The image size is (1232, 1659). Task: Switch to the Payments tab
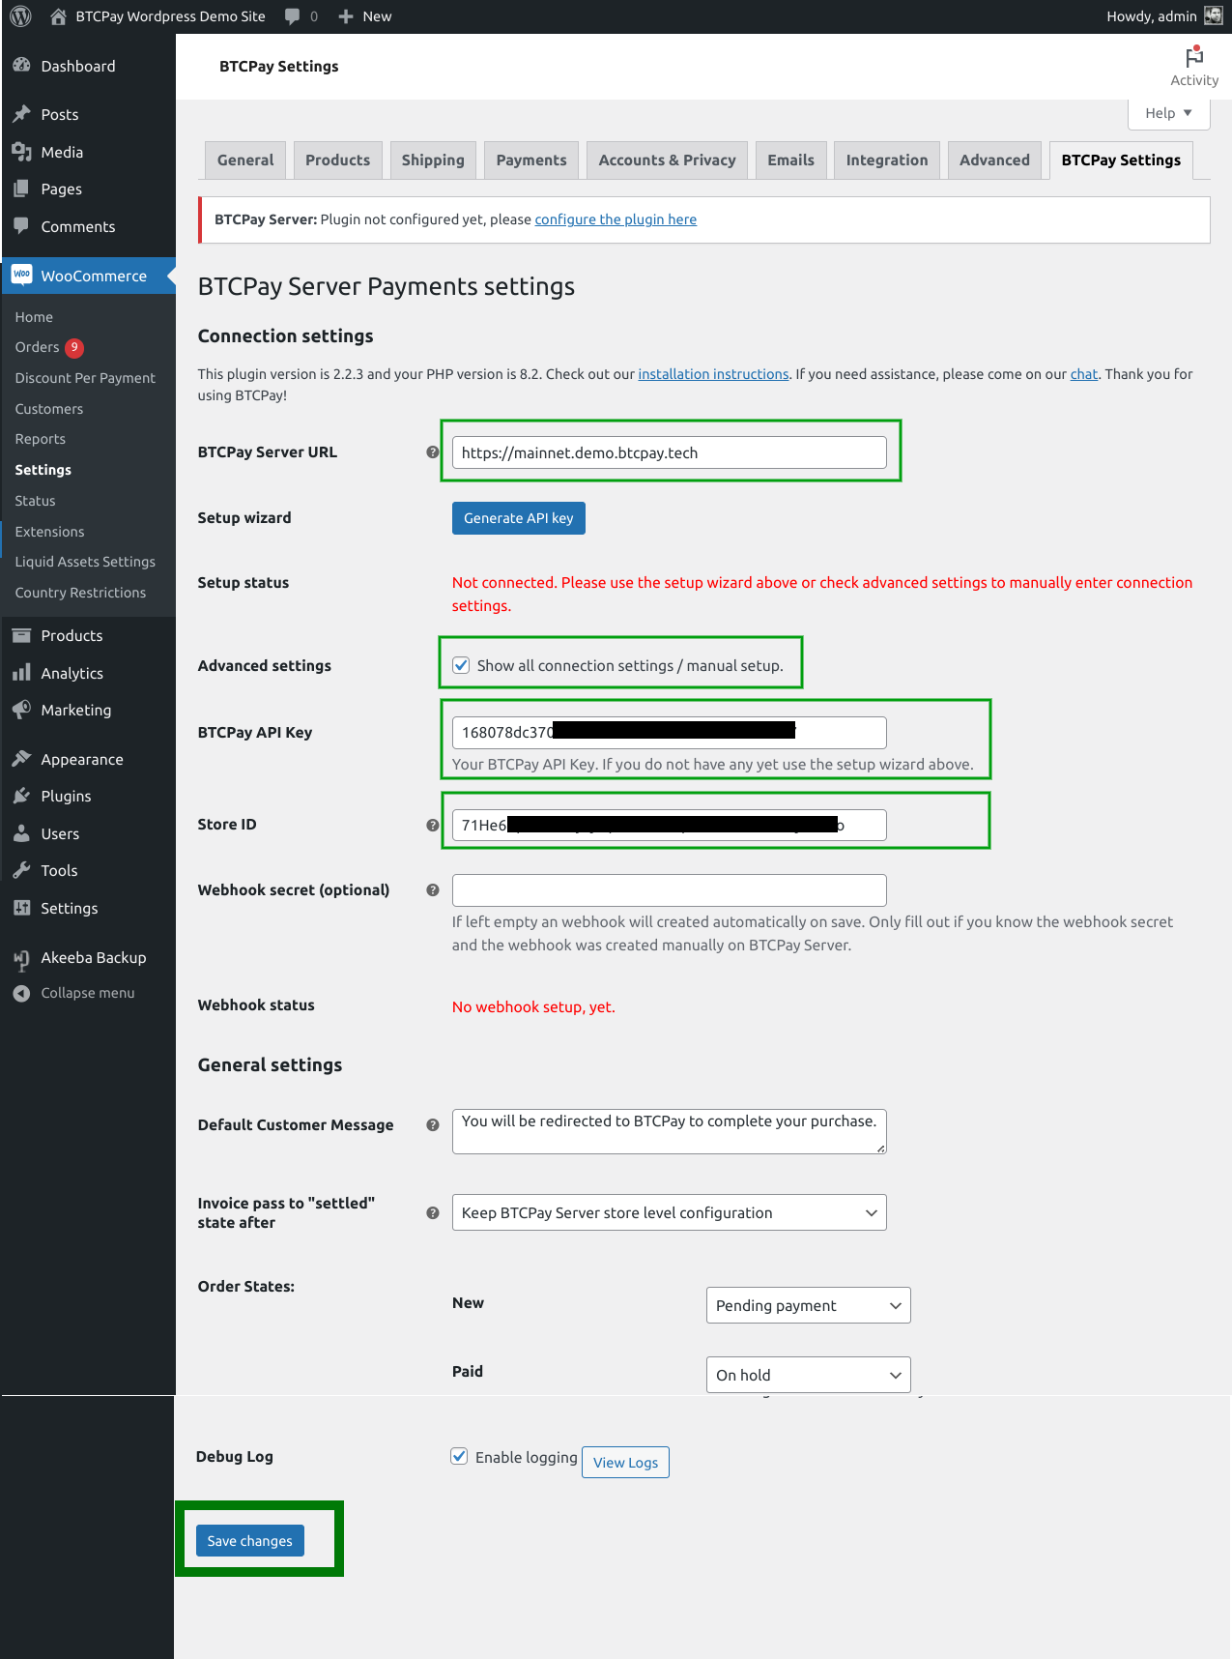(x=531, y=160)
